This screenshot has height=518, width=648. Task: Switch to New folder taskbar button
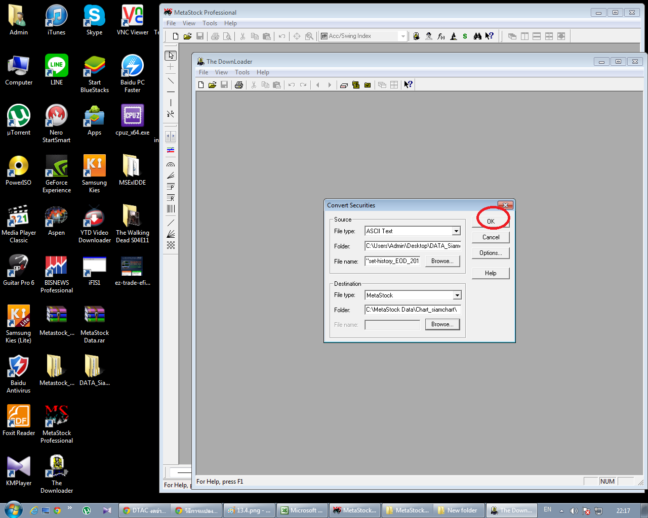pos(458,510)
